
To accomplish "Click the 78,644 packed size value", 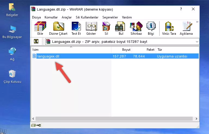I will click(139, 56).
